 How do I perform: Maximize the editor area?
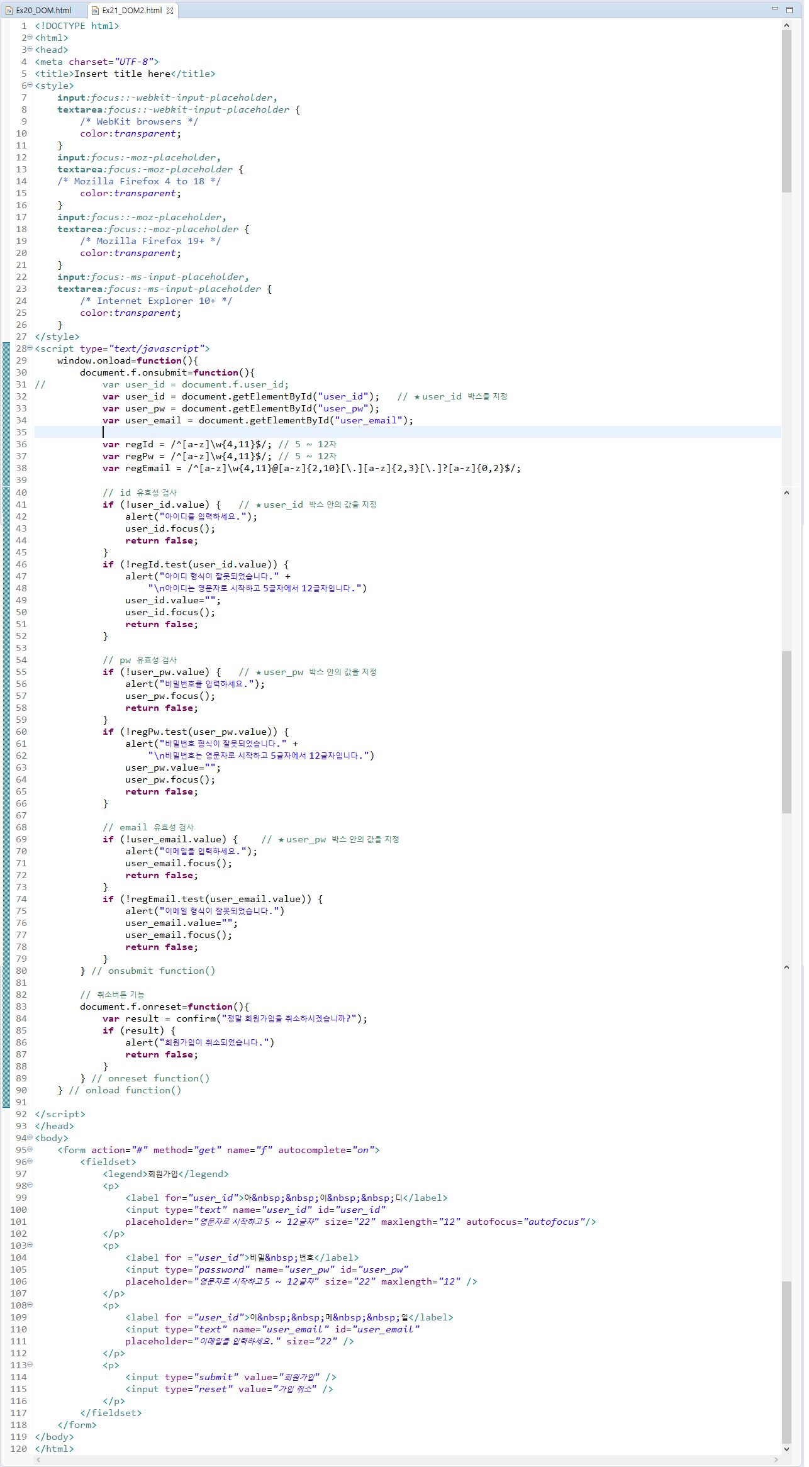click(x=789, y=9)
